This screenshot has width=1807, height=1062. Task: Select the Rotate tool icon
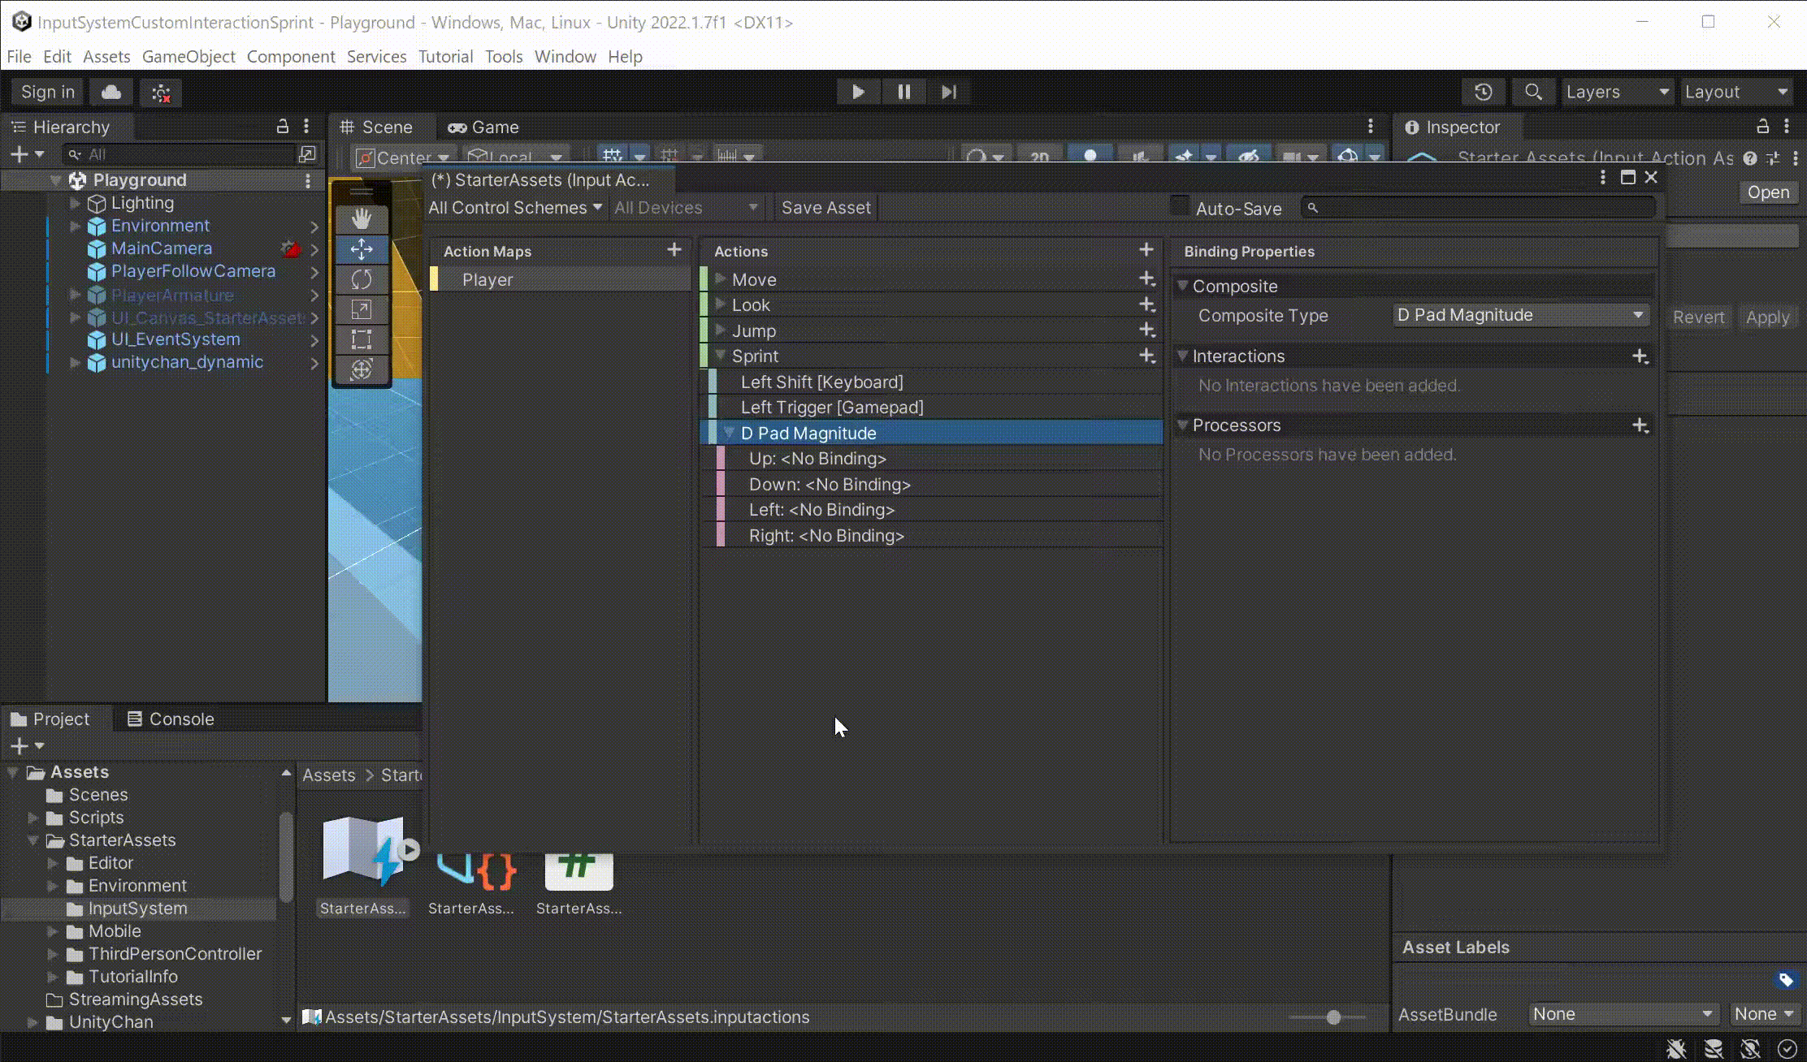click(362, 279)
